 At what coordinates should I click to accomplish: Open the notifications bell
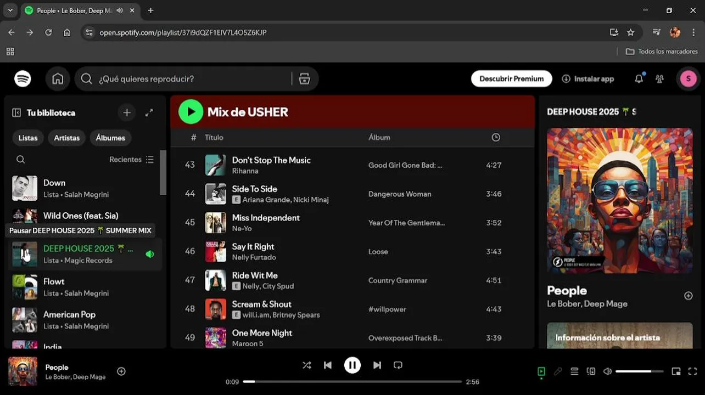click(639, 79)
